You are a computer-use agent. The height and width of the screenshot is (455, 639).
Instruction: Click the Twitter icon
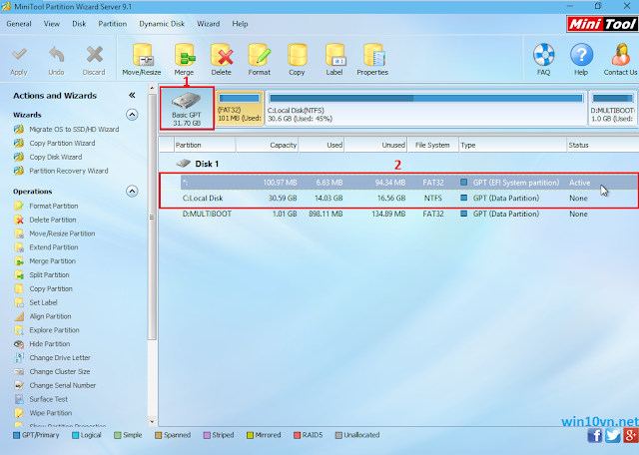612,435
